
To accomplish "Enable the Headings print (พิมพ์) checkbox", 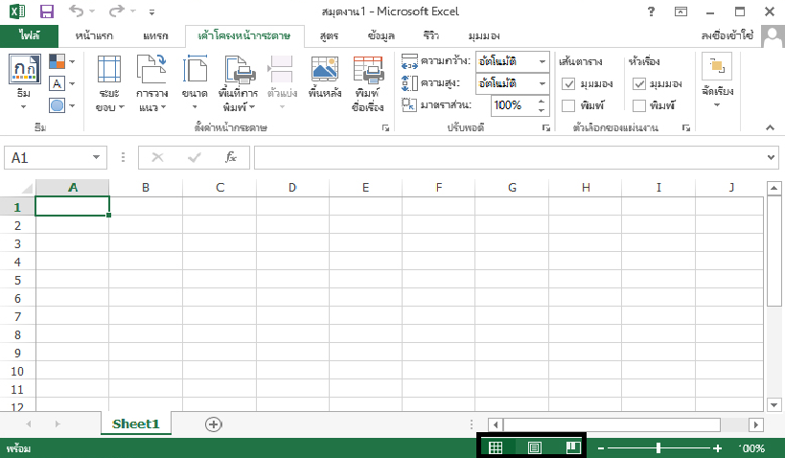I will (x=639, y=105).
